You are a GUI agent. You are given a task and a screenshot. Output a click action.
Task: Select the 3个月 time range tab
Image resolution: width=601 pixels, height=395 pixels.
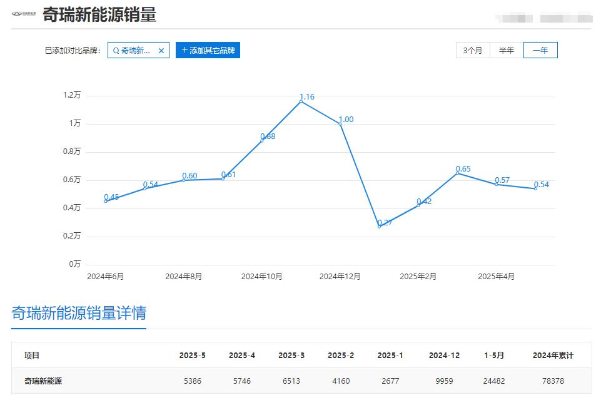473,50
